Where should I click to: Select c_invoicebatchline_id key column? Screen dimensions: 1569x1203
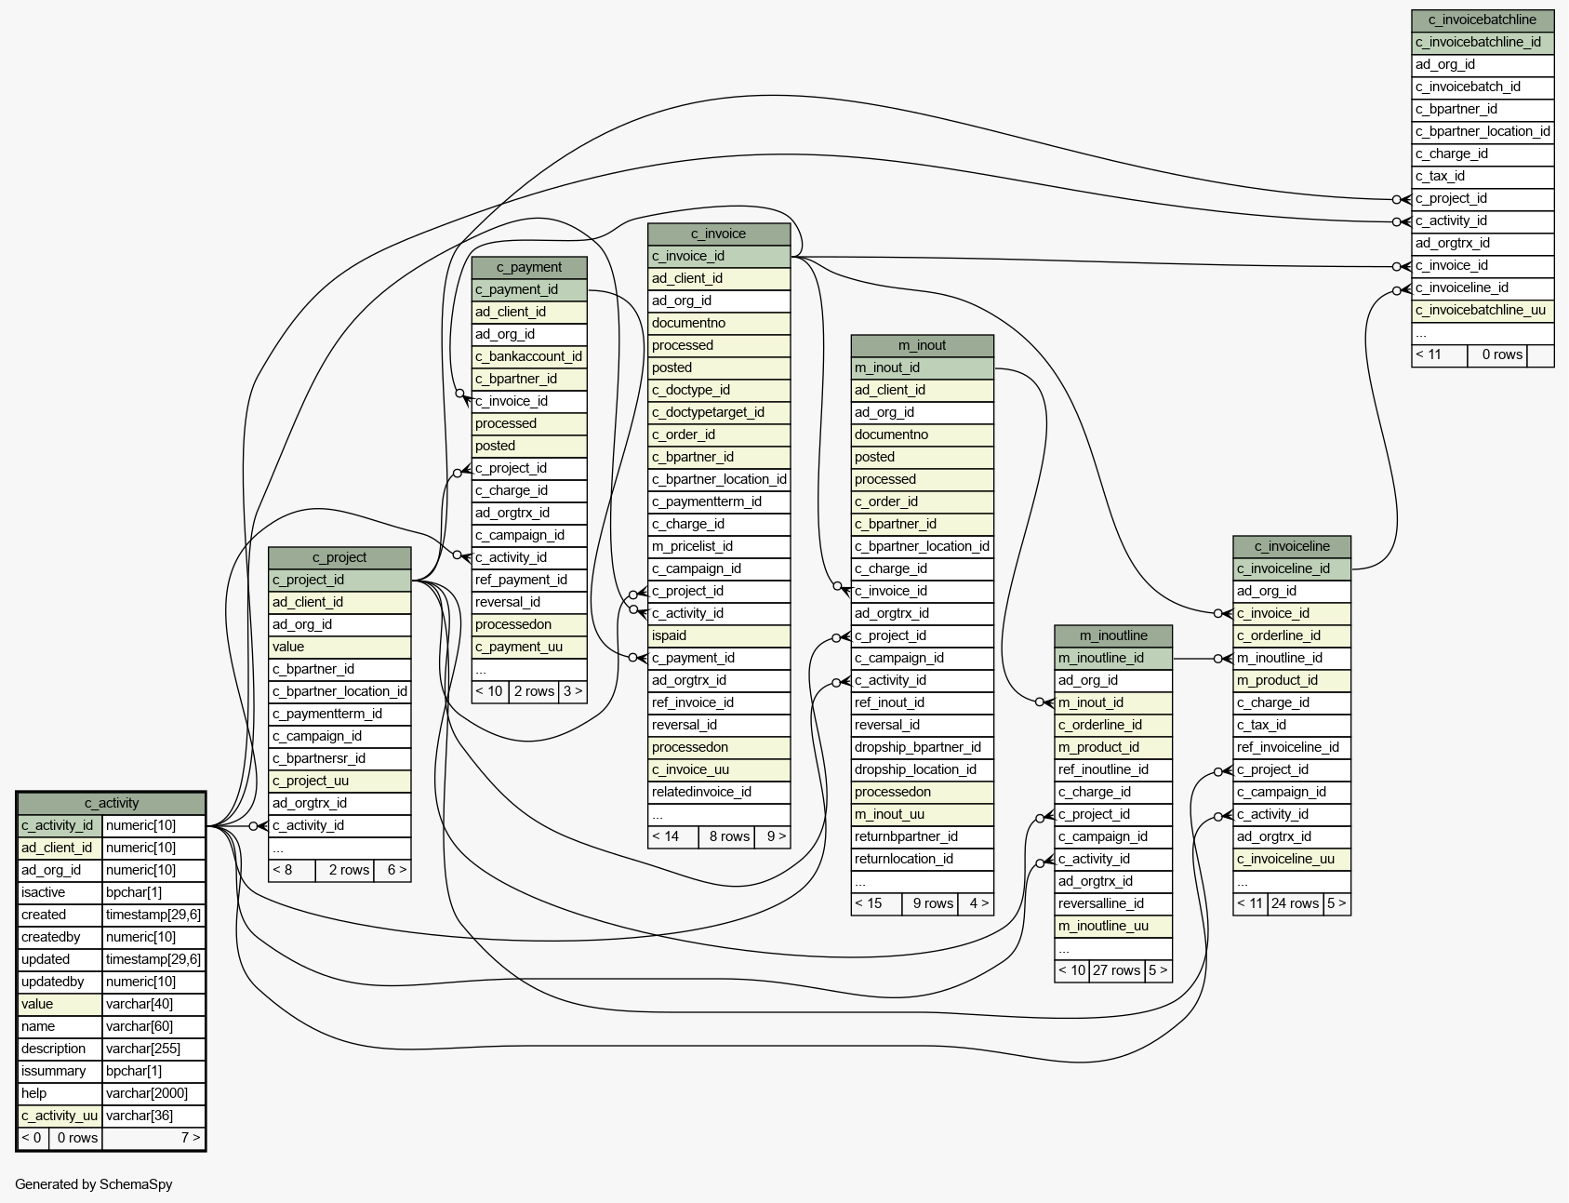[1483, 42]
